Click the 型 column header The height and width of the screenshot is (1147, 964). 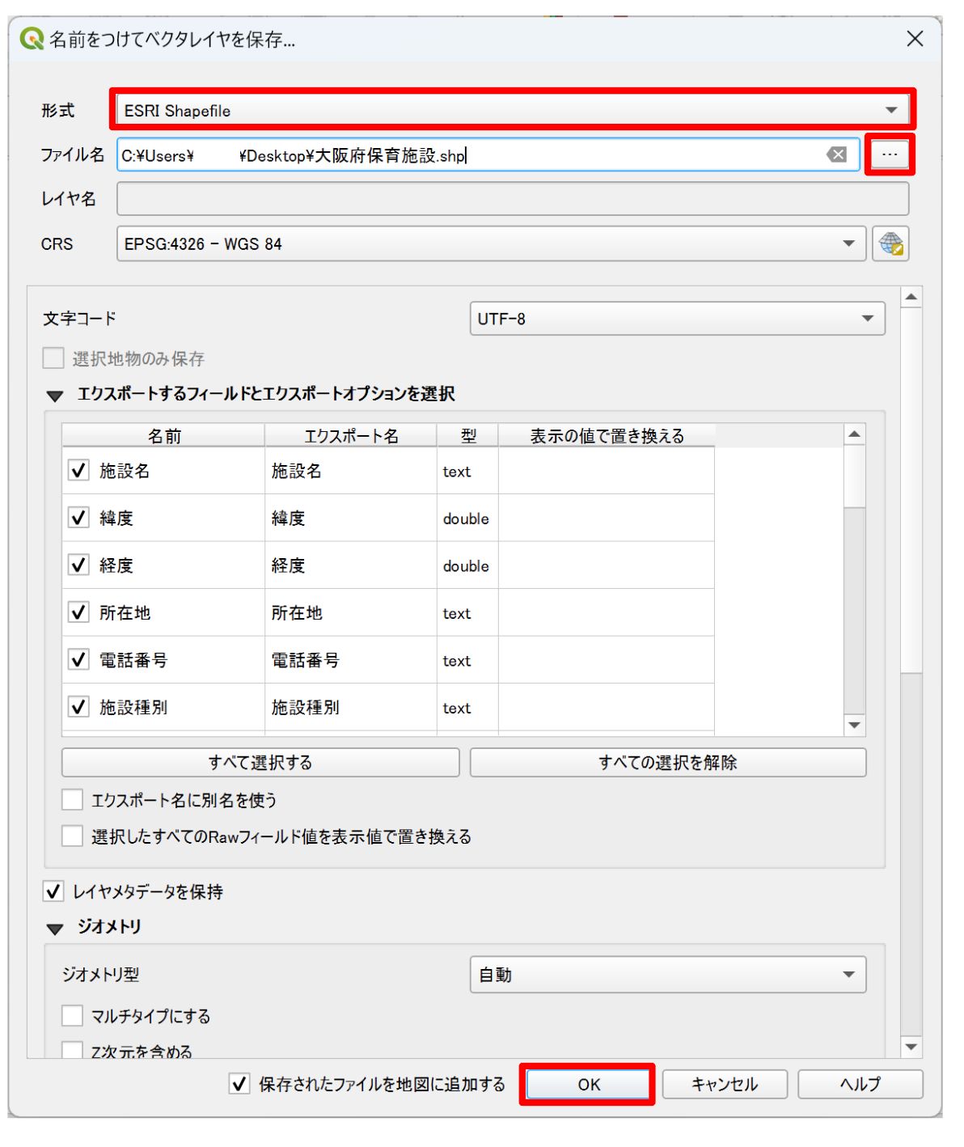click(x=468, y=436)
